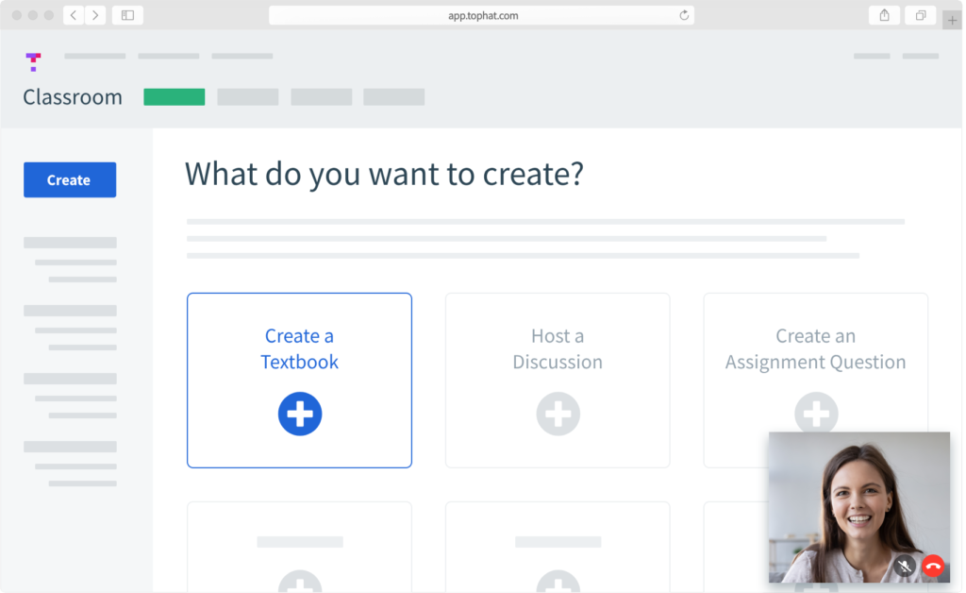
Task: Click the video call thumbnail of the woman
Action: pyautogui.click(x=858, y=507)
